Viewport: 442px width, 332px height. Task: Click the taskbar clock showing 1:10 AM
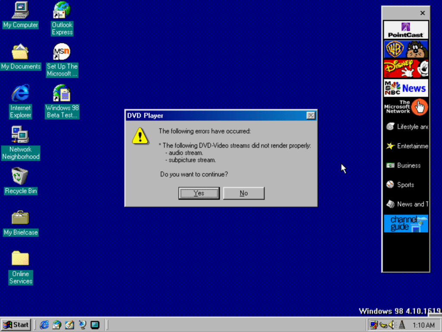pyautogui.click(x=423, y=325)
